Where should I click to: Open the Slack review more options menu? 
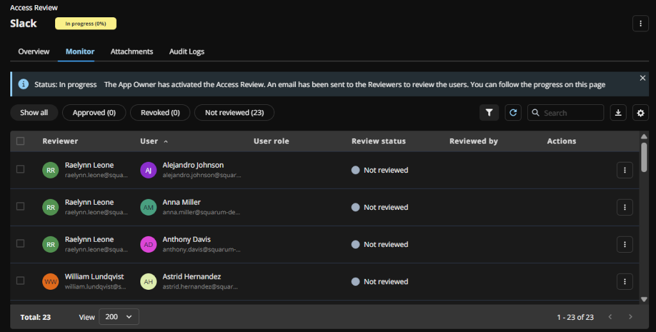pos(640,24)
